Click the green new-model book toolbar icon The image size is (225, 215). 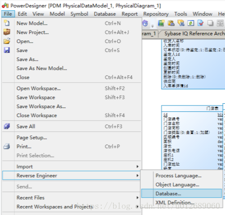coord(161,23)
